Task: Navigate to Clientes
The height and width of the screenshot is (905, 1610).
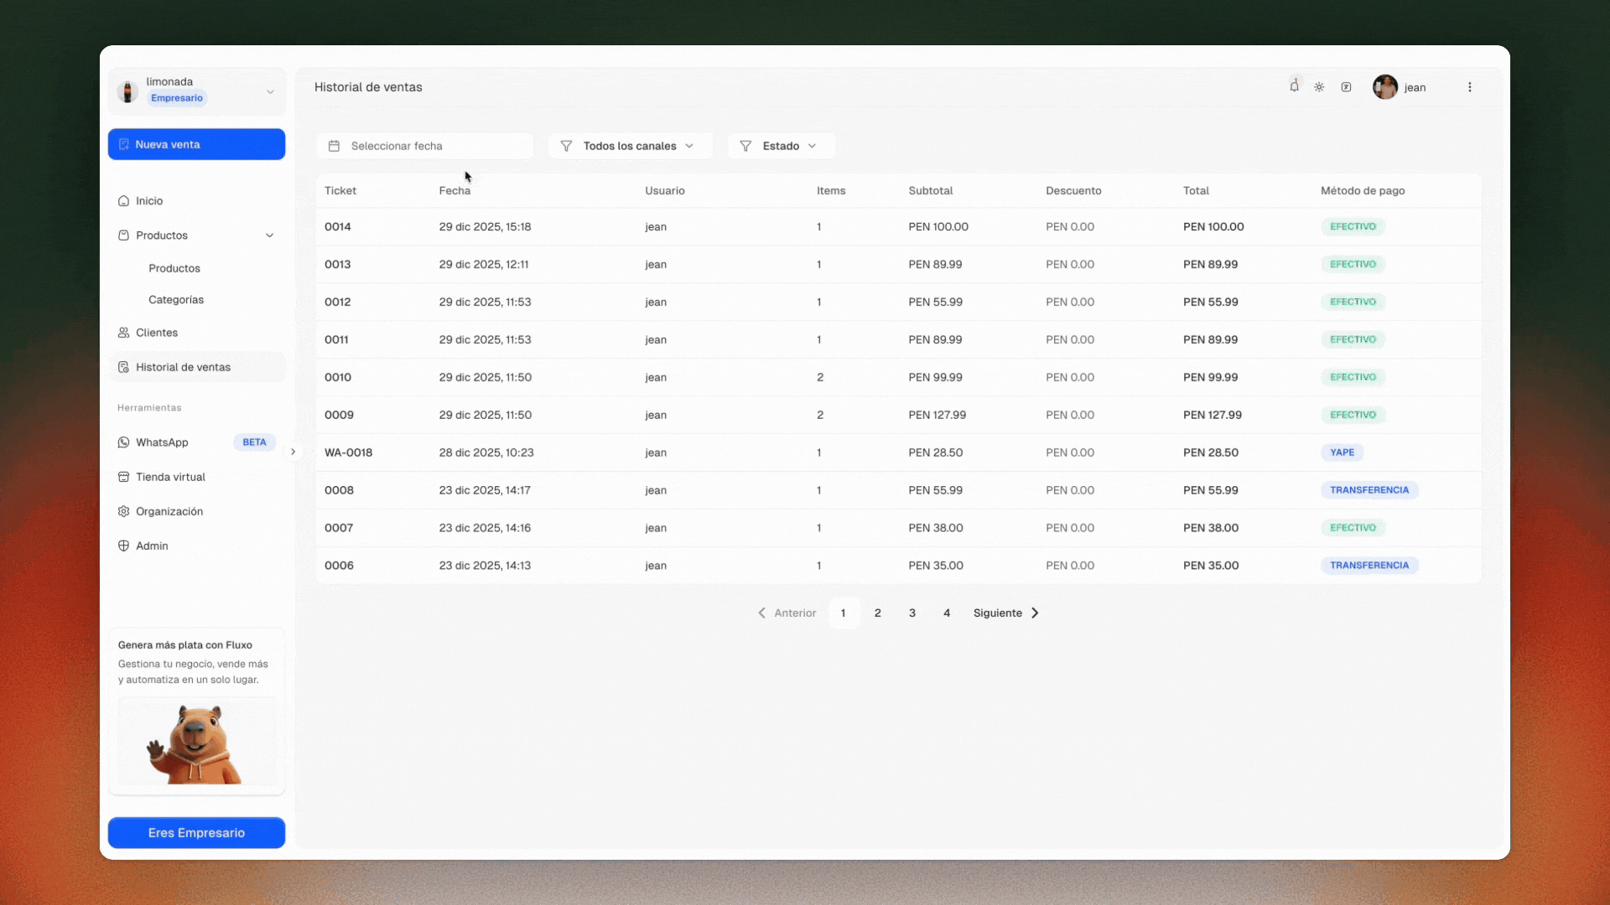Action: tap(157, 333)
